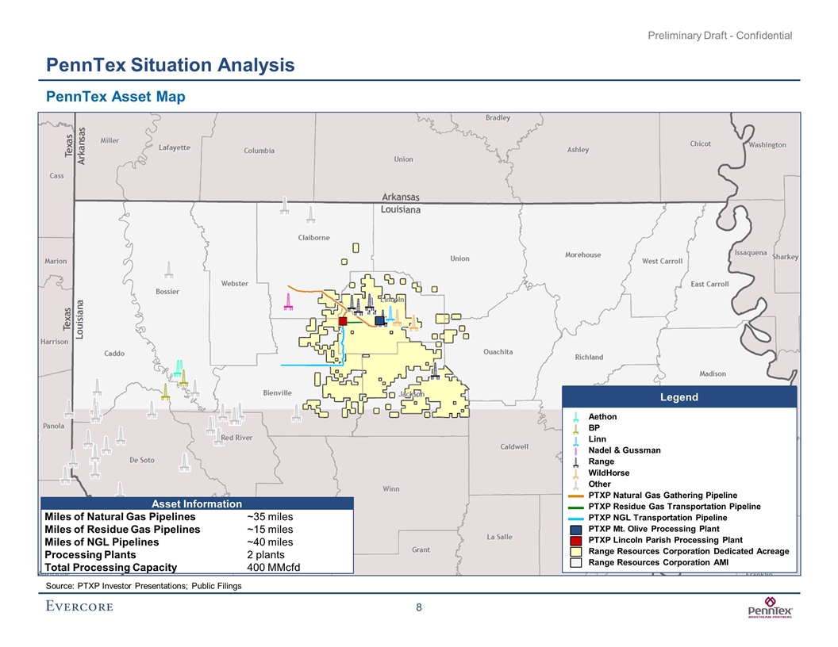Select the pink Nadel & Gussman rig on map
838x647 pixels.
pos(289,301)
